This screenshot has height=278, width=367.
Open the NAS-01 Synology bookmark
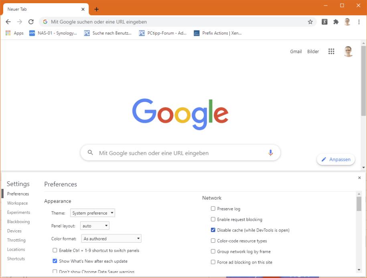click(53, 33)
